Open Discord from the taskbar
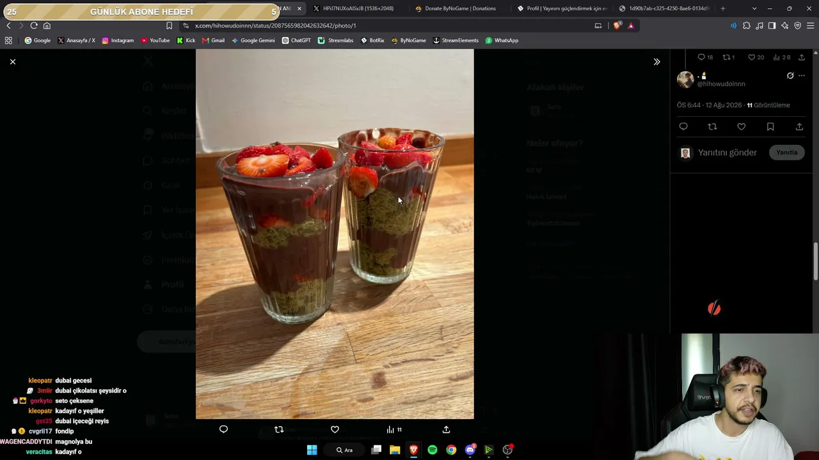Image resolution: width=819 pixels, height=460 pixels. 470,450
